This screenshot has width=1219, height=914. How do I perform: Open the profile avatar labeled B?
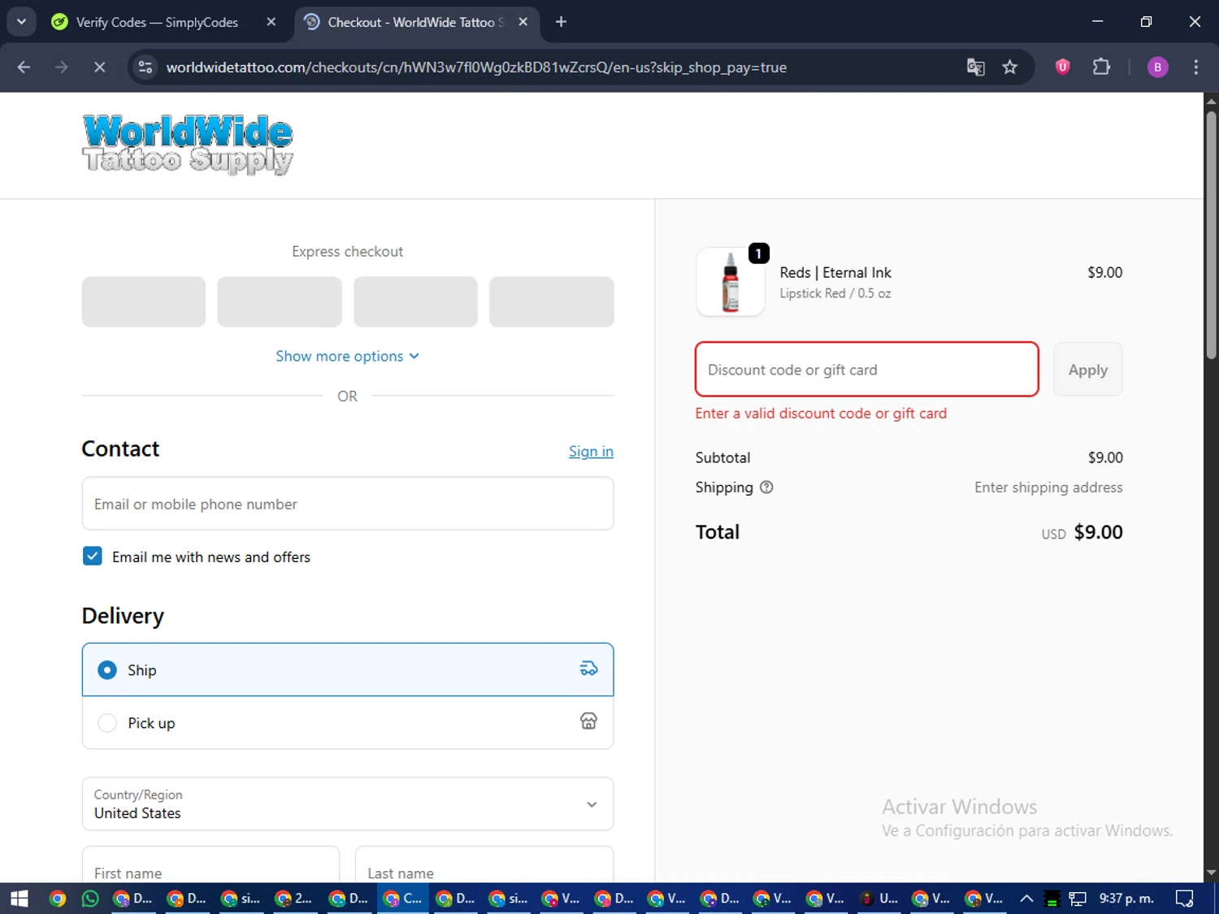click(1157, 67)
